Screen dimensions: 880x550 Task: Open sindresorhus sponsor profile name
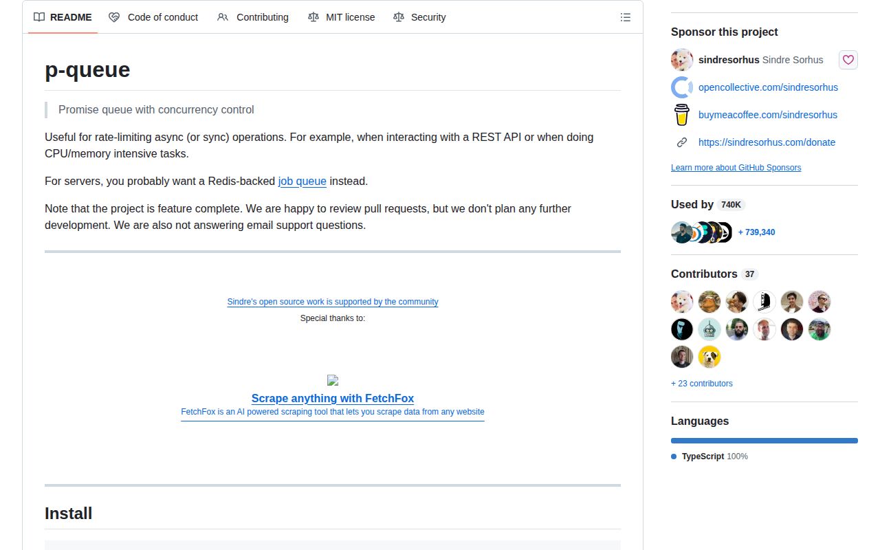[x=760, y=60]
